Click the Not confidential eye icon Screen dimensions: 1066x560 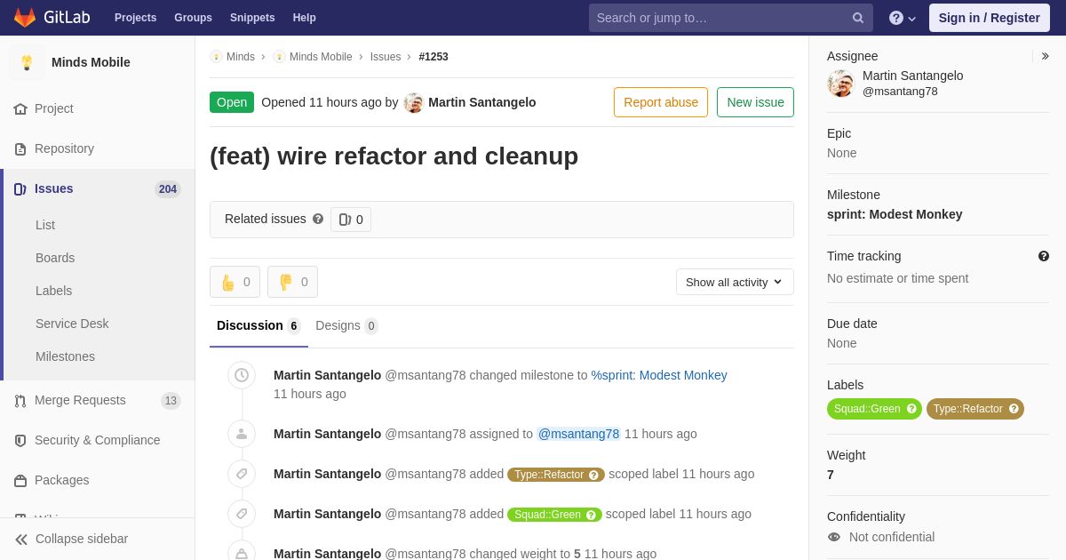pyautogui.click(x=834, y=537)
